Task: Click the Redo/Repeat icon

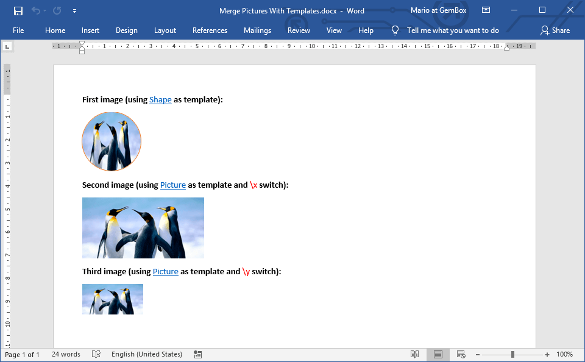Action: 57,10
